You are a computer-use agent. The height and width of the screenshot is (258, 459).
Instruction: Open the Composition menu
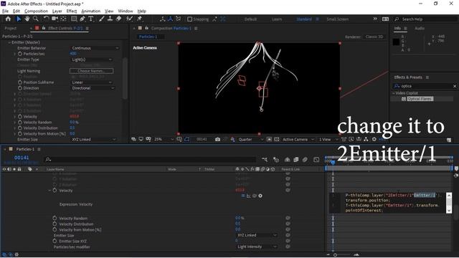pyautogui.click(x=36, y=11)
